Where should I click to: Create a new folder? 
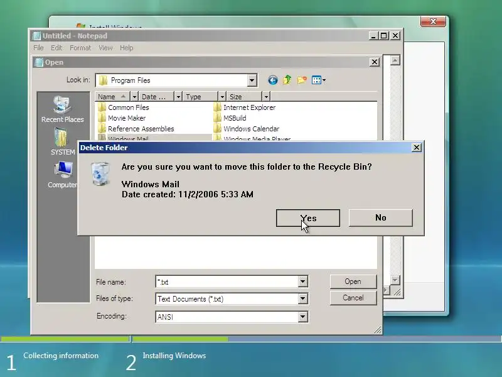[x=302, y=80]
